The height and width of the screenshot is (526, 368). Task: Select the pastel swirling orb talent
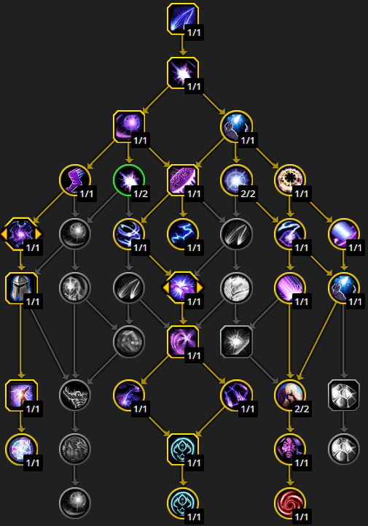point(21,449)
